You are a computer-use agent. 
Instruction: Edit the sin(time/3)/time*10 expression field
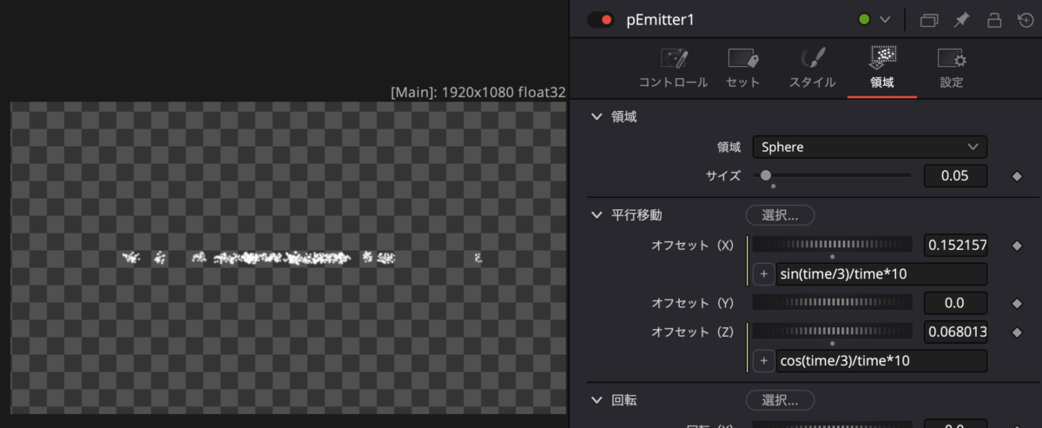pos(881,274)
